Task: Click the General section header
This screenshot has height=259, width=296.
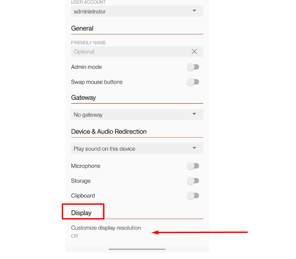Action: (x=82, y=28)
